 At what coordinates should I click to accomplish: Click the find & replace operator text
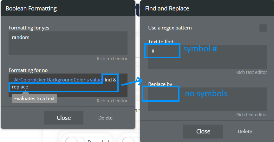[x=64, y=83]
